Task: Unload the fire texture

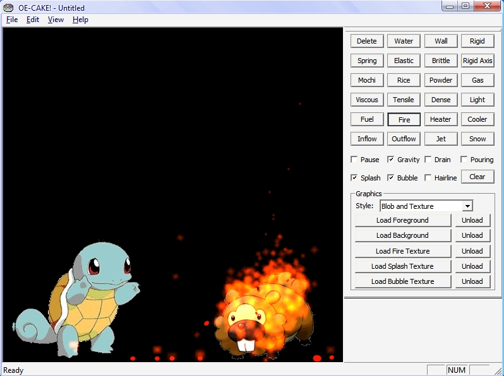Action: coord(472,251)
